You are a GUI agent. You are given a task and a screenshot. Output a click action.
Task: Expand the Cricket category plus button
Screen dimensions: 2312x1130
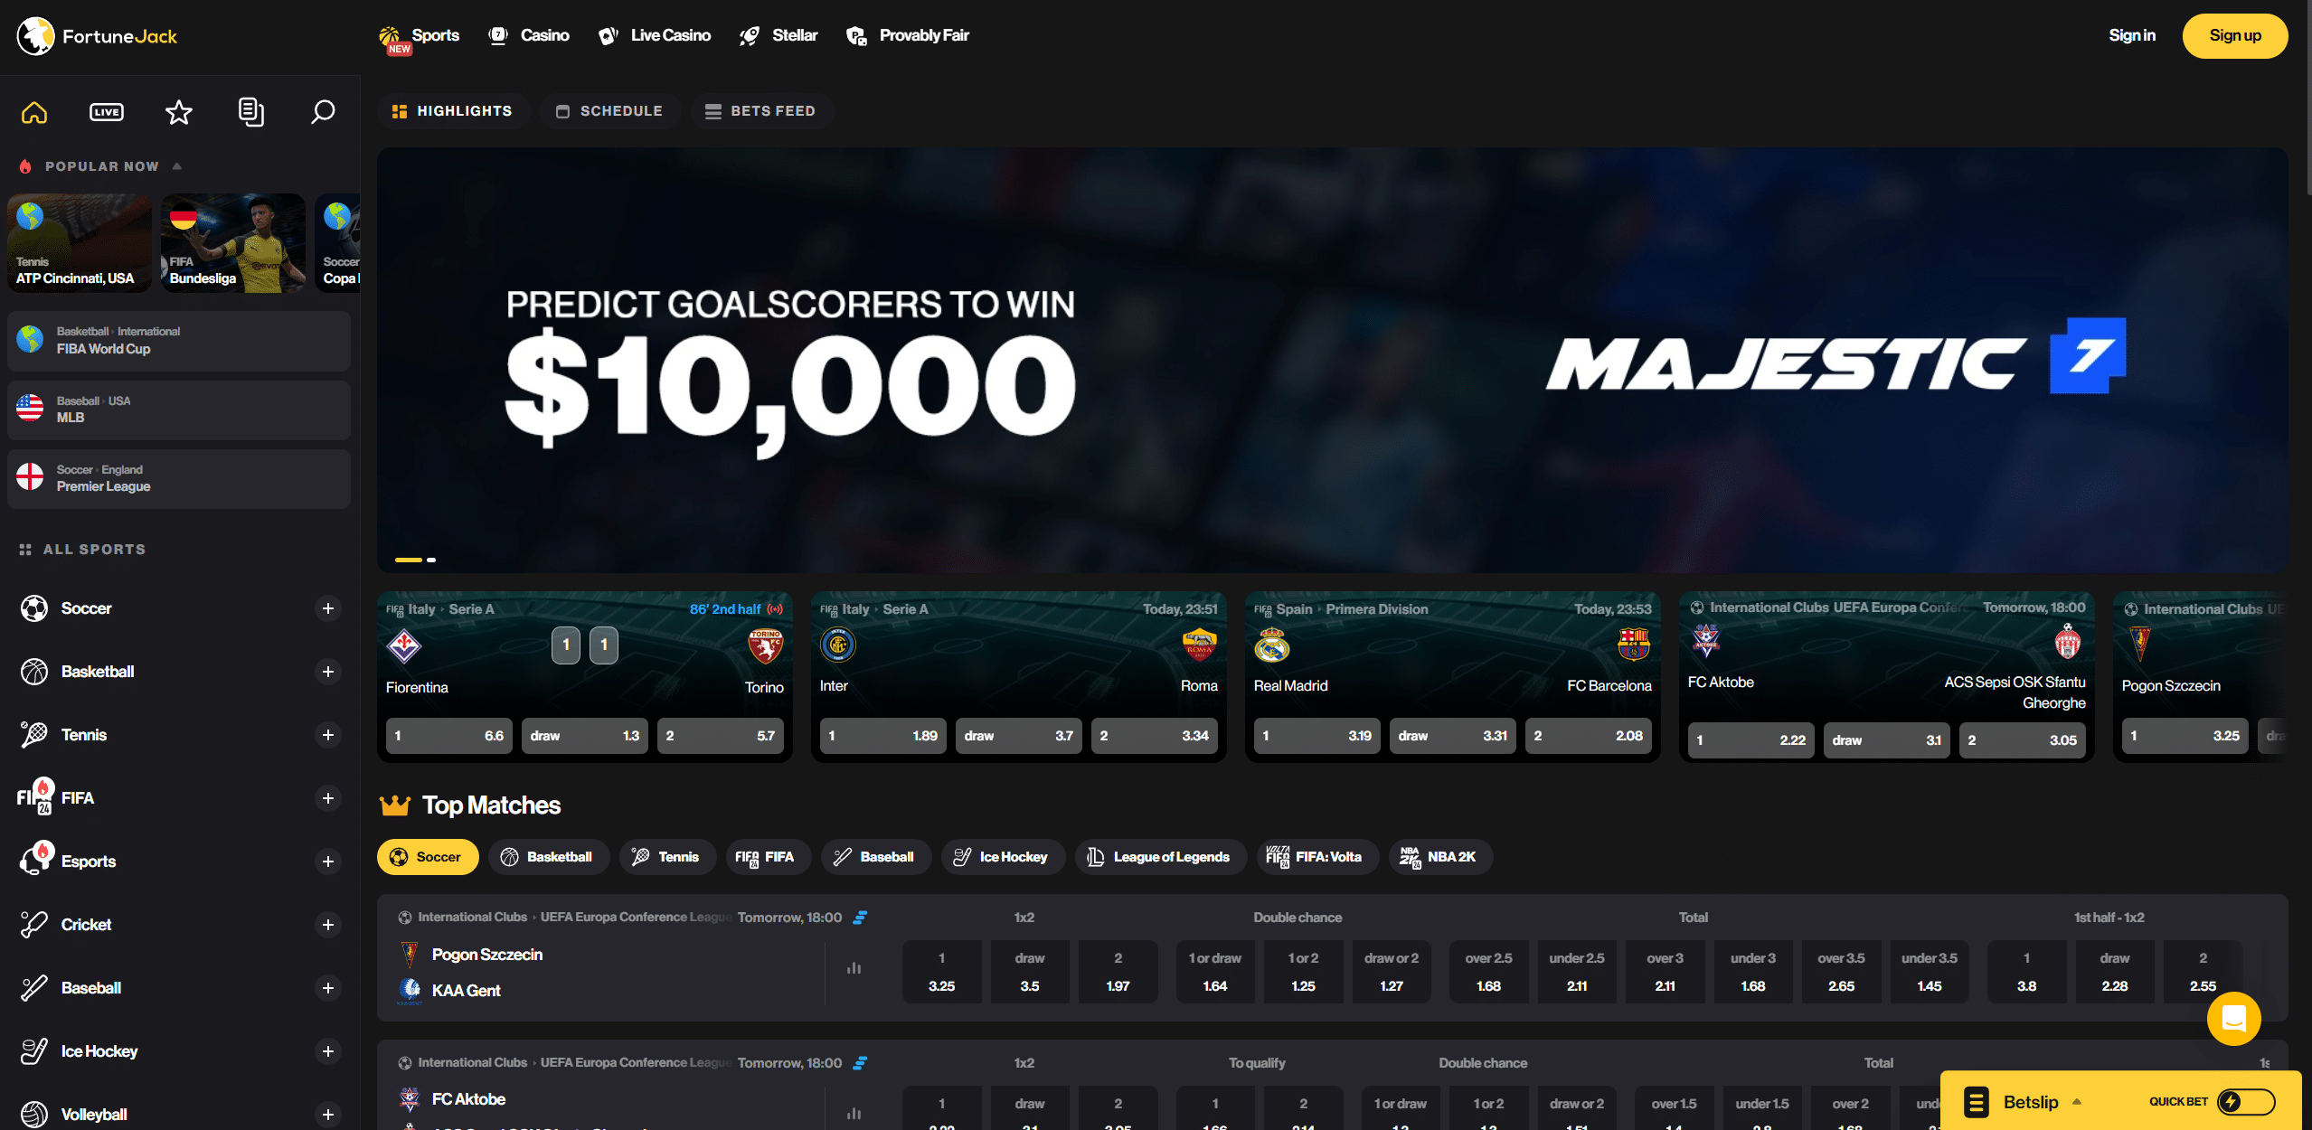328,925
